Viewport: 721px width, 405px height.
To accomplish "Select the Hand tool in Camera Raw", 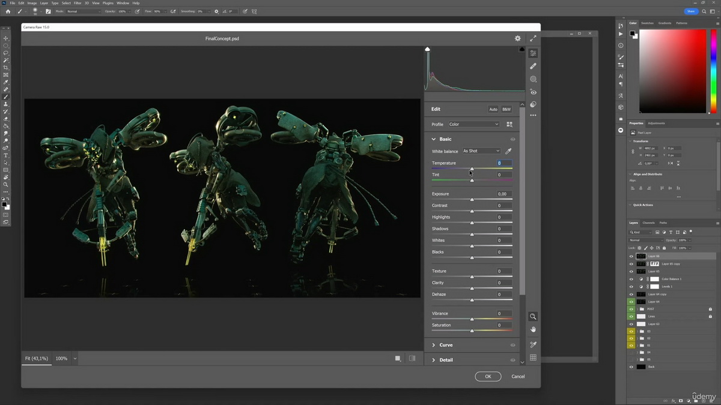I will (533, 329).
